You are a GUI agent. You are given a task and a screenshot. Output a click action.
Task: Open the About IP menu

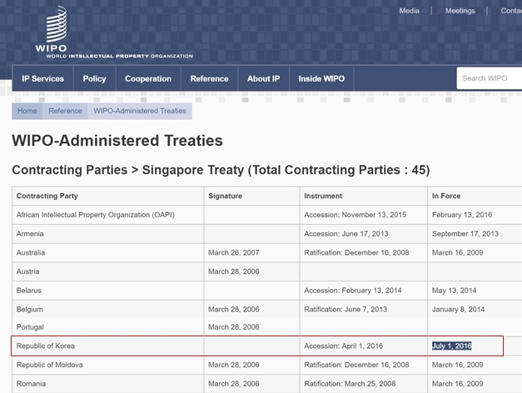[263, 78]
